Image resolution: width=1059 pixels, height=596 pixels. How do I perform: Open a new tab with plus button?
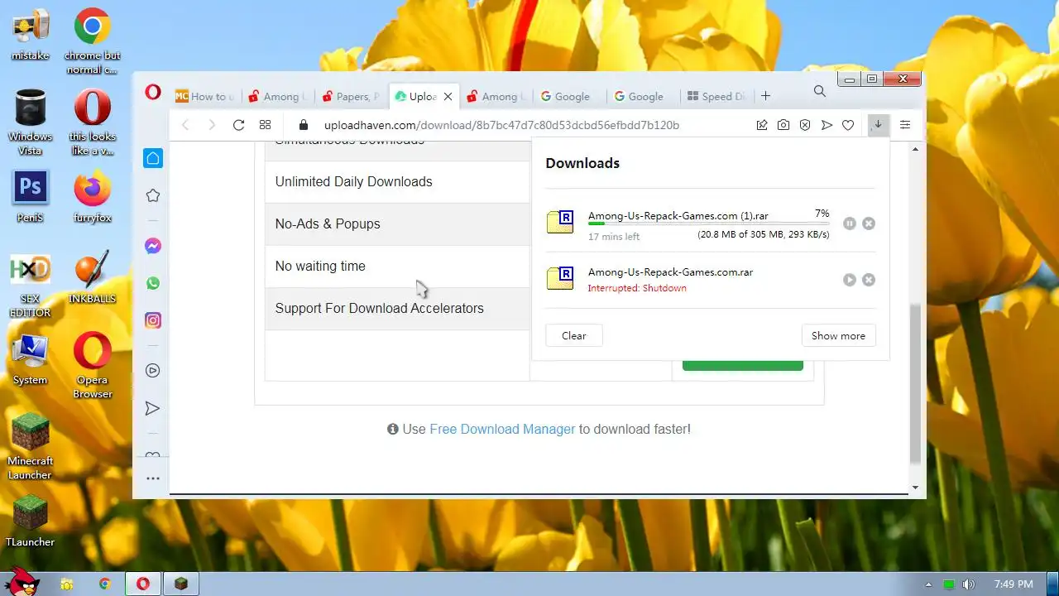[765, 96]
